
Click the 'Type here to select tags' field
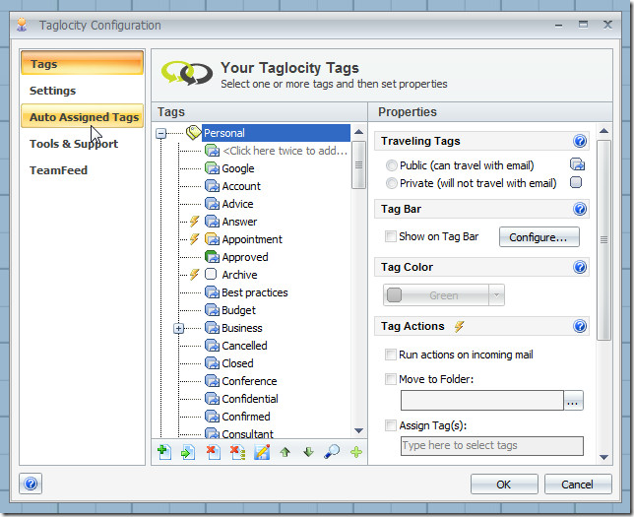(491, 445)
